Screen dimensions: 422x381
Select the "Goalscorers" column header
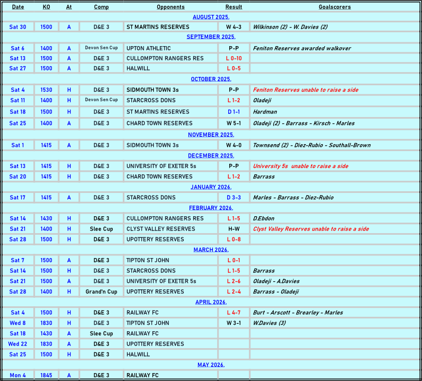[x=335, y=7]
